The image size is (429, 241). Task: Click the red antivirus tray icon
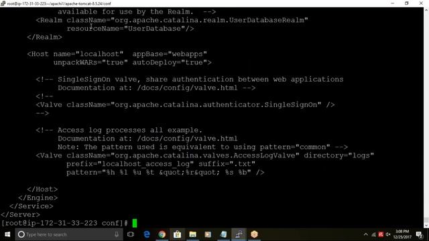pos(381,234)
